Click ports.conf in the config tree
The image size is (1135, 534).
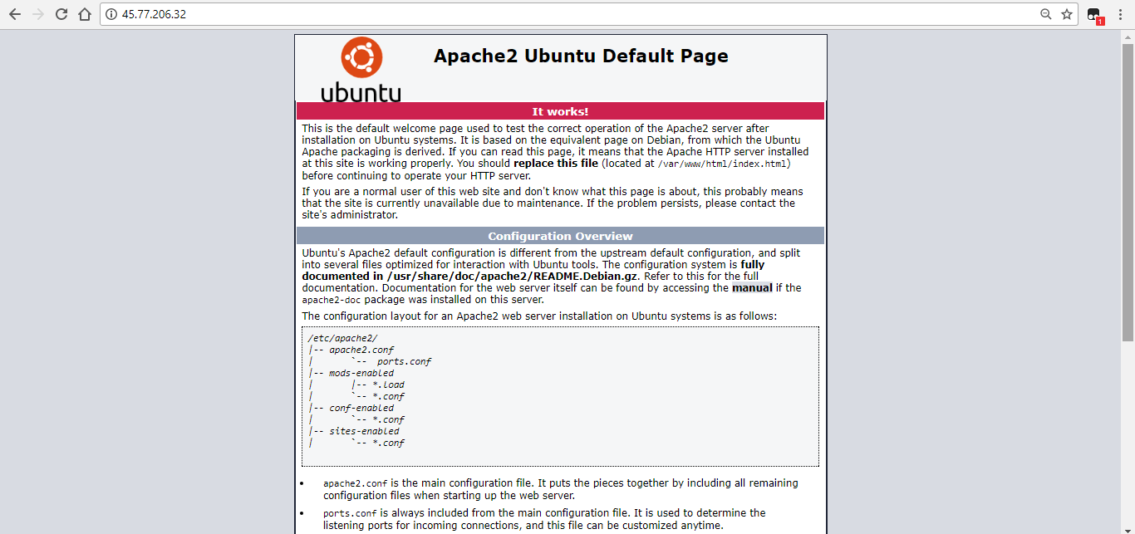404,361
